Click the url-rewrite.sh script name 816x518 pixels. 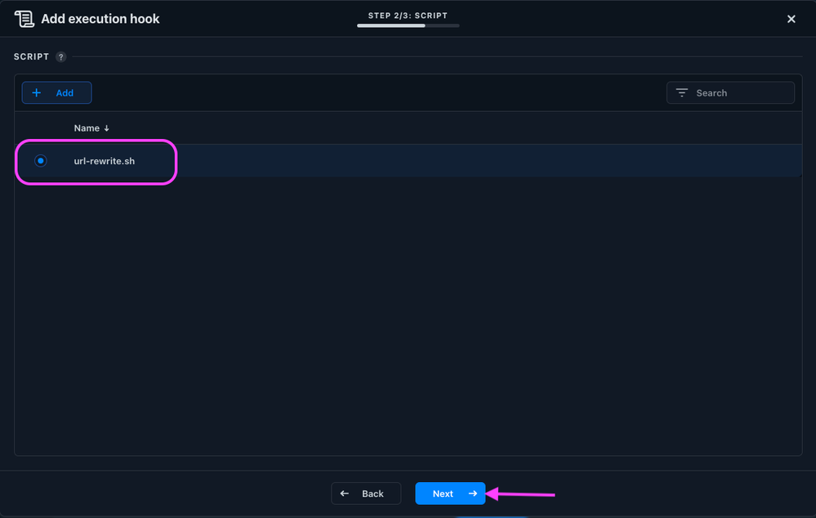click(104, 161)
